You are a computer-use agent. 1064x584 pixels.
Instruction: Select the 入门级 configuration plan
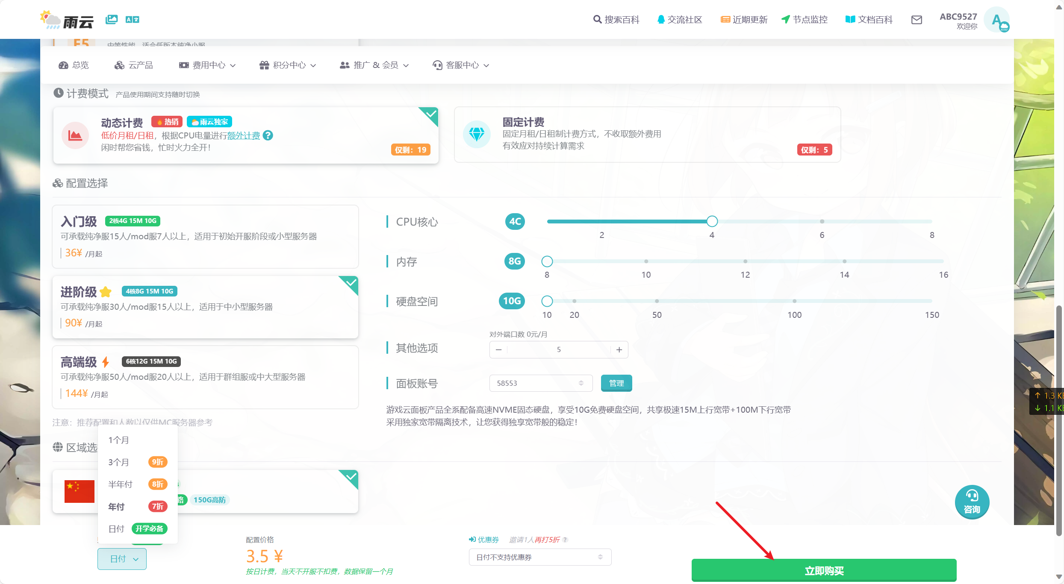(205, 236)
